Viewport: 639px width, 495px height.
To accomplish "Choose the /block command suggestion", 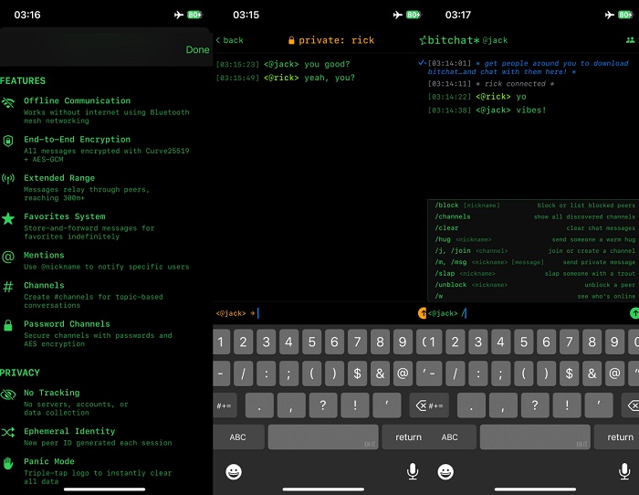I will [x=534, y=205].
